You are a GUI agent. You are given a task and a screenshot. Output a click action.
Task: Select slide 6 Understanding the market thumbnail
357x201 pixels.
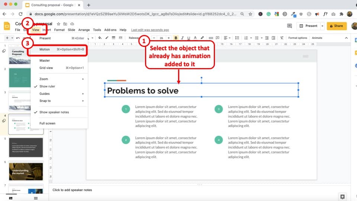click(26, 171)
